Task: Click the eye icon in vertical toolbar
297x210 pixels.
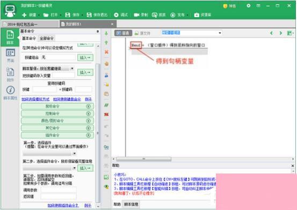Action: click(106, 186)
